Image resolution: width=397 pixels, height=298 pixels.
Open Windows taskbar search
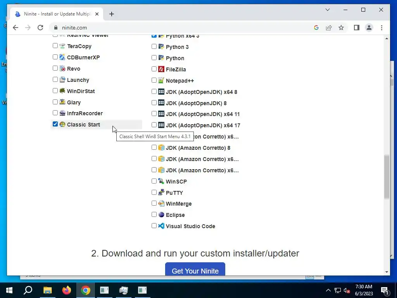pyautogui.click(x=28, y=290)
